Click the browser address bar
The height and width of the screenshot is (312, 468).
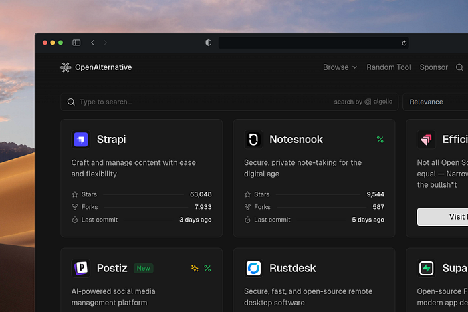coord(314,43)
